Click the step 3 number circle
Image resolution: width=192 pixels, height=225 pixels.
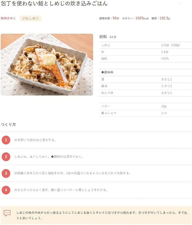(6, 173)
